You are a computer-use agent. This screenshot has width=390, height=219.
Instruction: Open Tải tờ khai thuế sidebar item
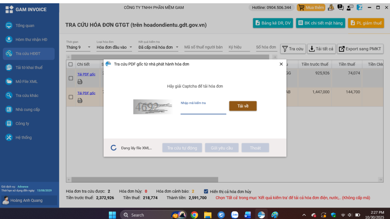tap(29, 67)
